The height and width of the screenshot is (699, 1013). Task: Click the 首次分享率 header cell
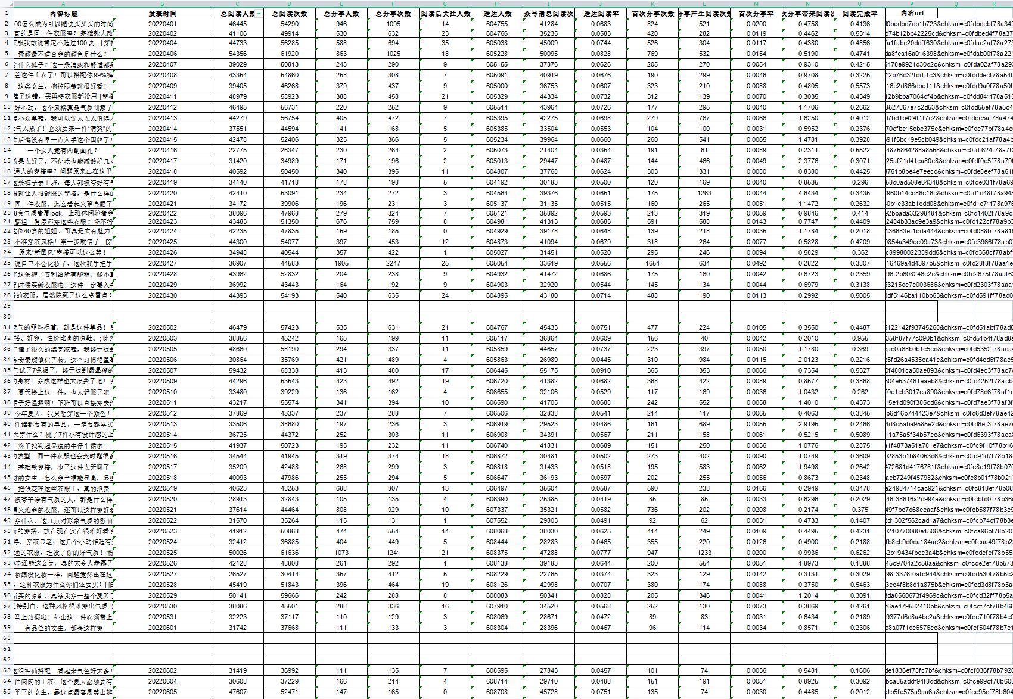tap(756, 13)
